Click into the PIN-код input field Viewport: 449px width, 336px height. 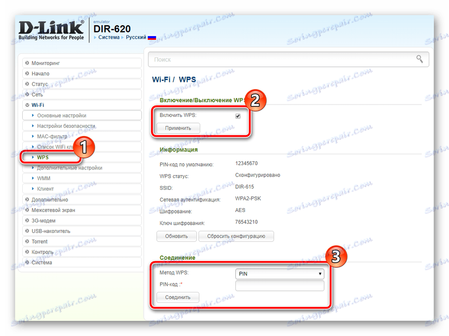(x=279, y=285)
